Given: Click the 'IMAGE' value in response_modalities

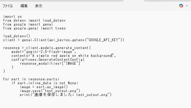Looking at the screenshot, I should tap(71, 63).
